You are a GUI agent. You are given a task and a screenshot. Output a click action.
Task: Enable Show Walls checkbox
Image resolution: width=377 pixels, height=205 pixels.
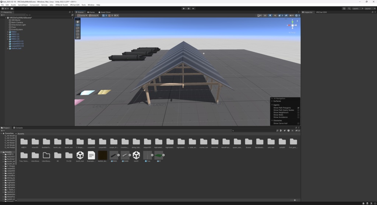click(x=298, y=115)
